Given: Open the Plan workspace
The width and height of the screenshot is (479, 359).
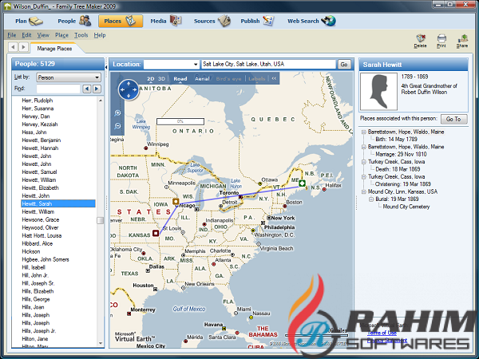Looking at the screenshot, I should click(29, 21).
